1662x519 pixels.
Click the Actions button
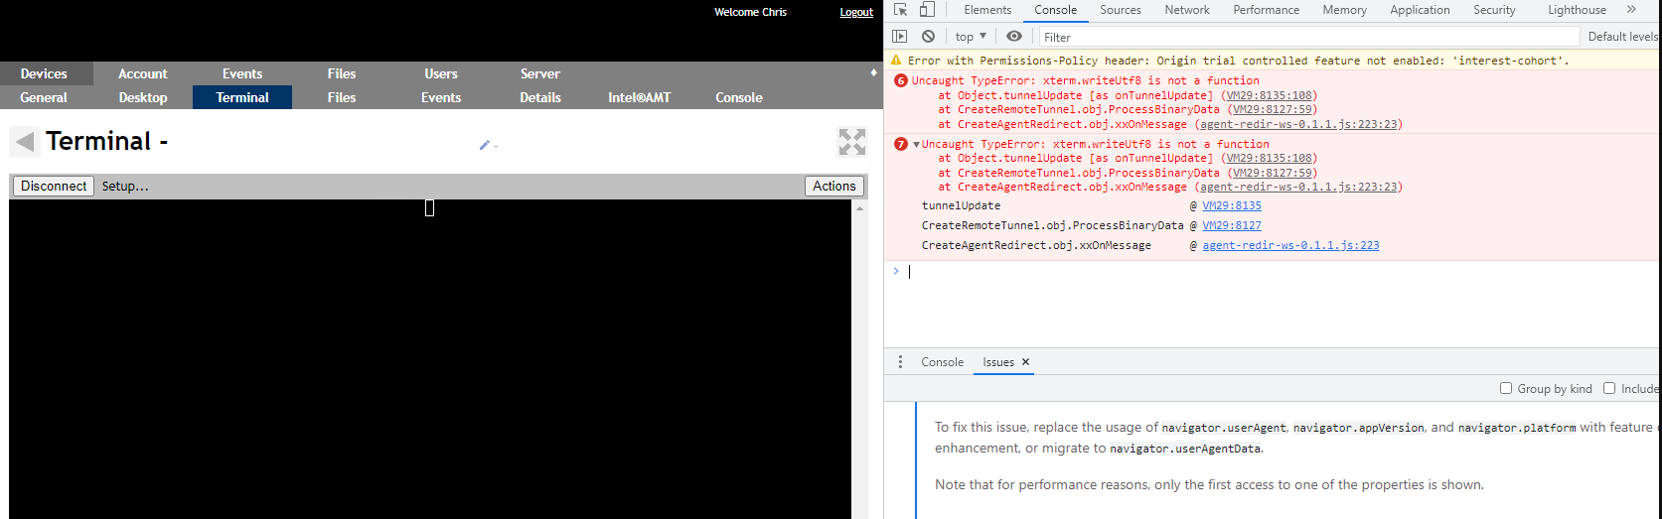834,186
